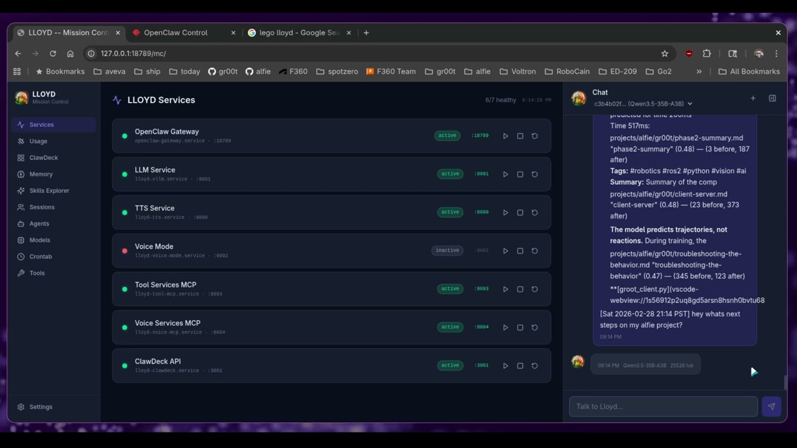Show more bookmarks via overflow chevron

[x=699, y=72]
